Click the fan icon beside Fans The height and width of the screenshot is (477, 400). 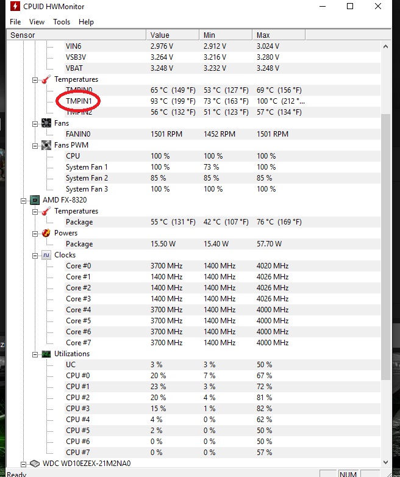(x=46, y=123)
